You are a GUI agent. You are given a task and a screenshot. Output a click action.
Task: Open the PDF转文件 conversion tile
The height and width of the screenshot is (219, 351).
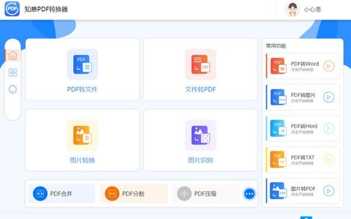82,69
